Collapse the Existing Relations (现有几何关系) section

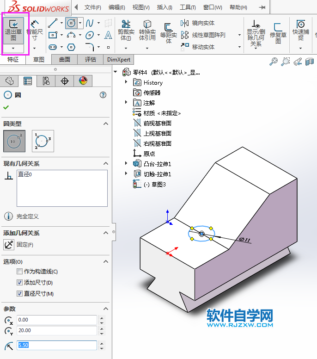(x=106, y=163)
